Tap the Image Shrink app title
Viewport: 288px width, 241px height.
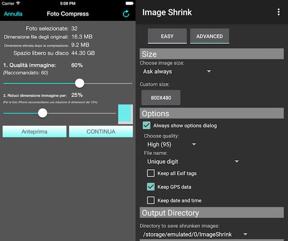tap(167, 12)
